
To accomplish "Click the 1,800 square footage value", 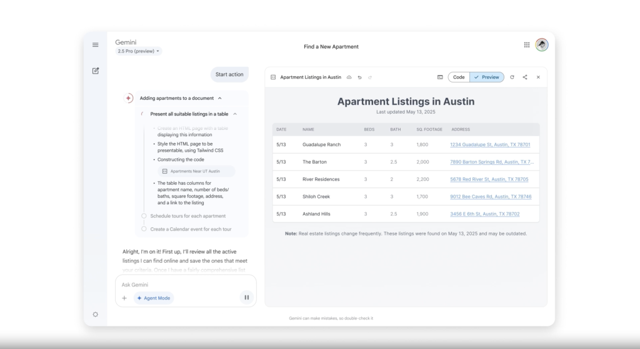I will click(x=422, y=145).
